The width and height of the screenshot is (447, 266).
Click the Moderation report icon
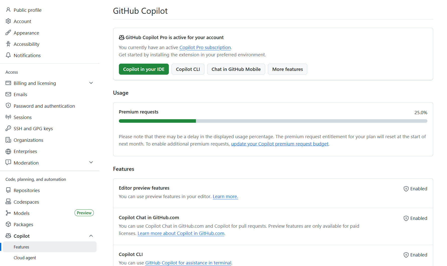point(8,163)
